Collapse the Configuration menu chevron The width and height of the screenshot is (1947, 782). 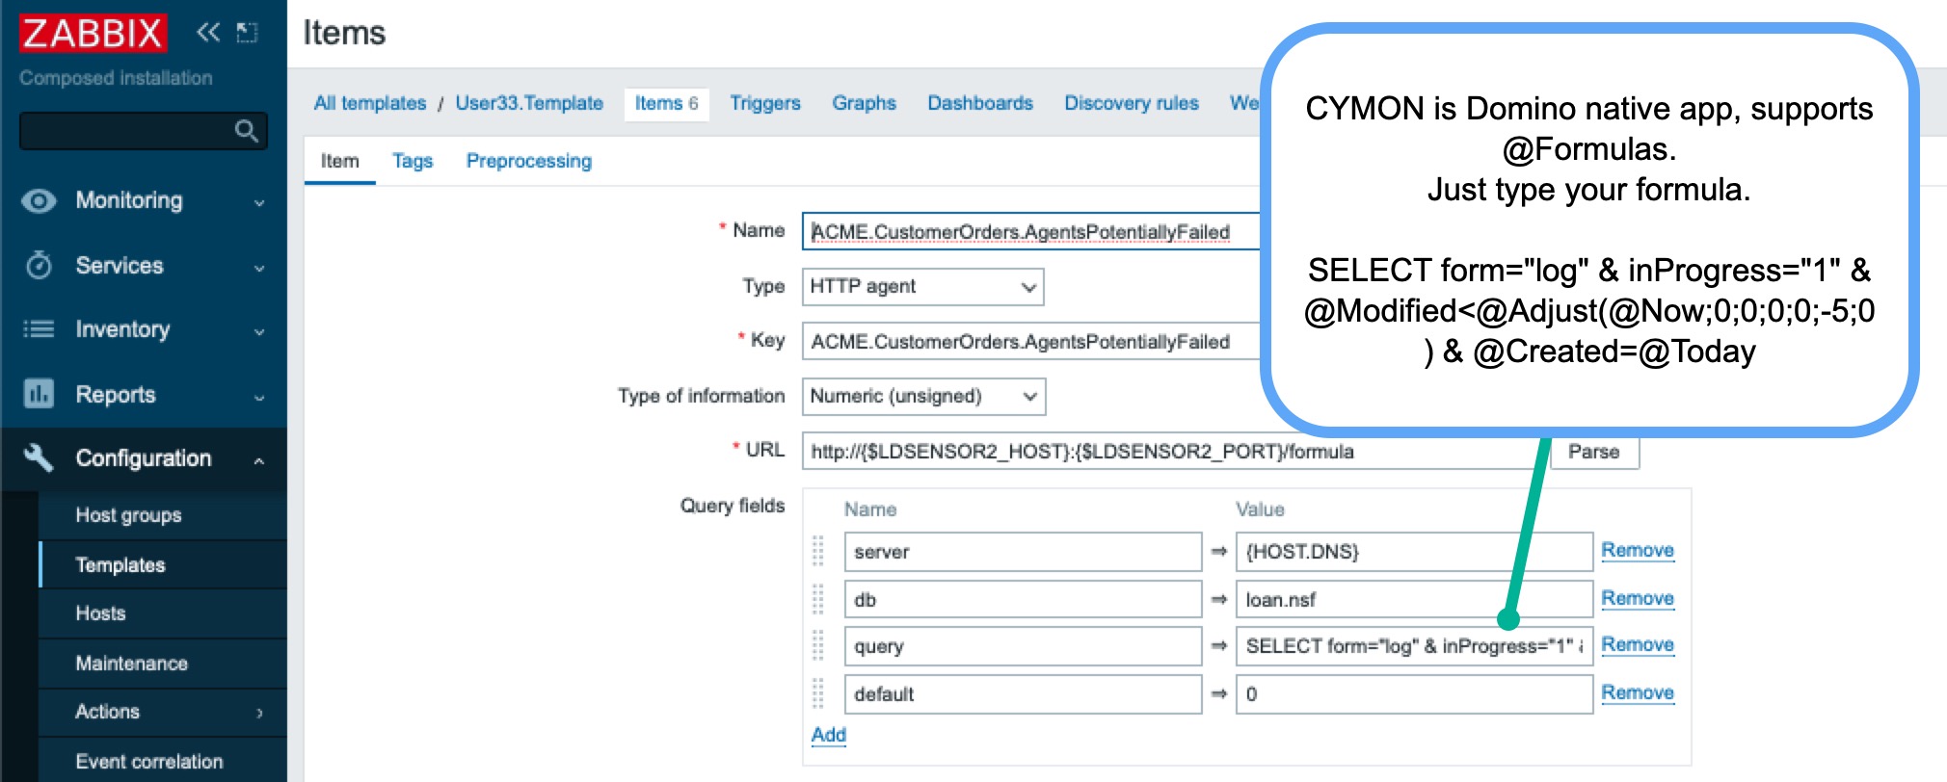[x=259, y=460]
